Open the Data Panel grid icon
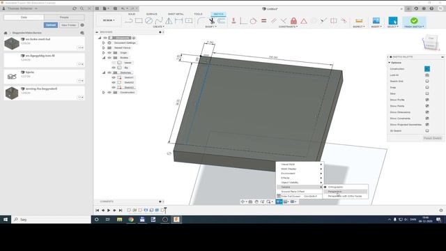 coord(97,8)
